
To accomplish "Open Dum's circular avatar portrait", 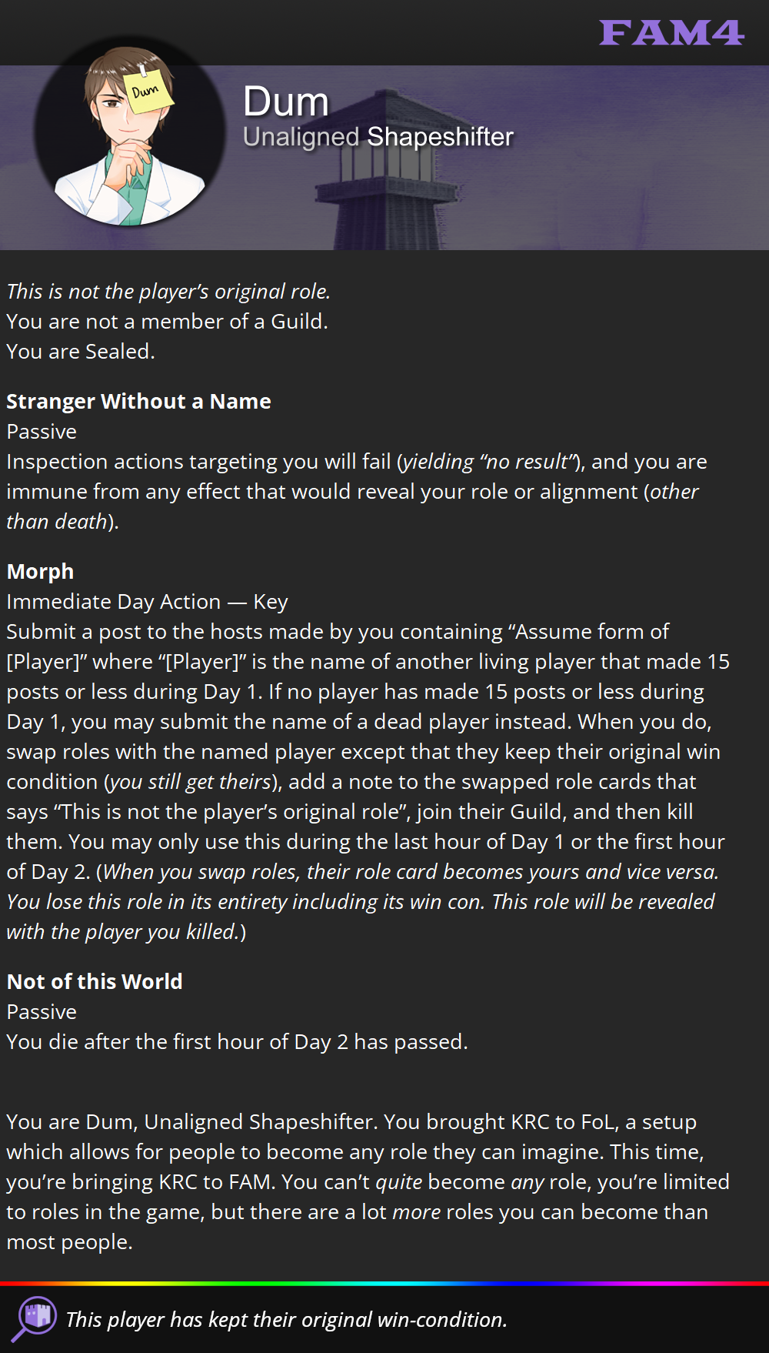I will [x=129, y=132].
